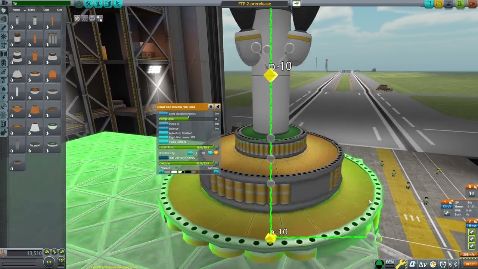478x269 pixels.
Task: Toggle angle snap 15° button
Action: (60, 260)
